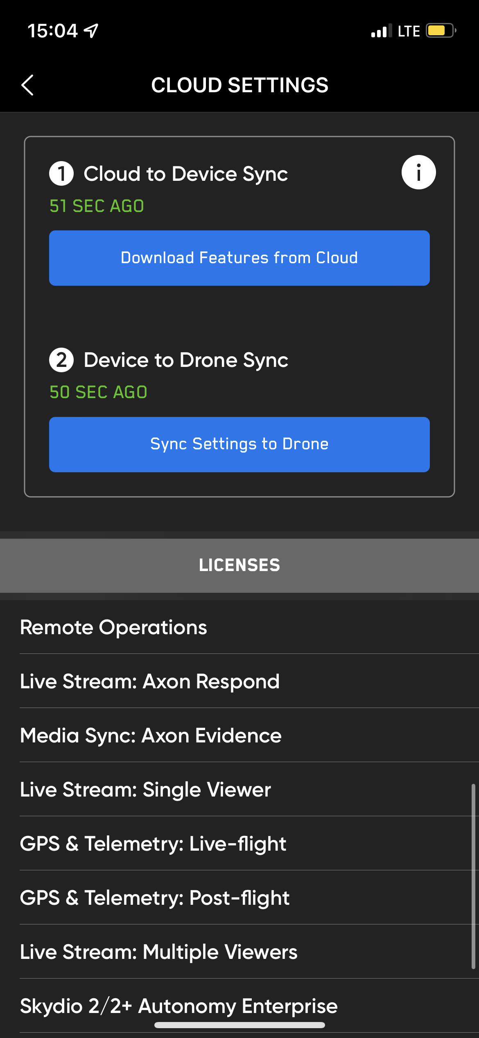The height and width of the screenshot is (1038, 479).
Task: Tap the home indicator bar
Action: tap(239, 1025)
